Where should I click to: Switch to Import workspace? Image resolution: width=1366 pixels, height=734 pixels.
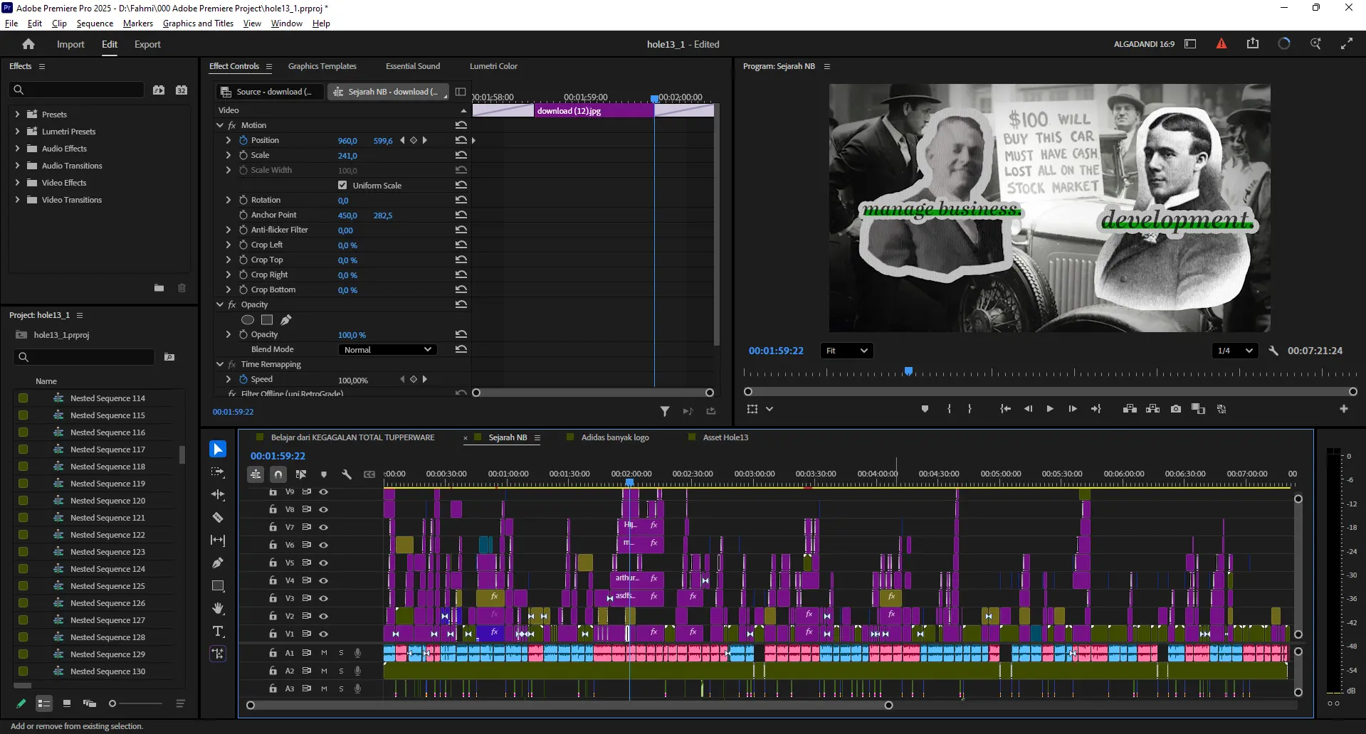[x=70, y=44]
